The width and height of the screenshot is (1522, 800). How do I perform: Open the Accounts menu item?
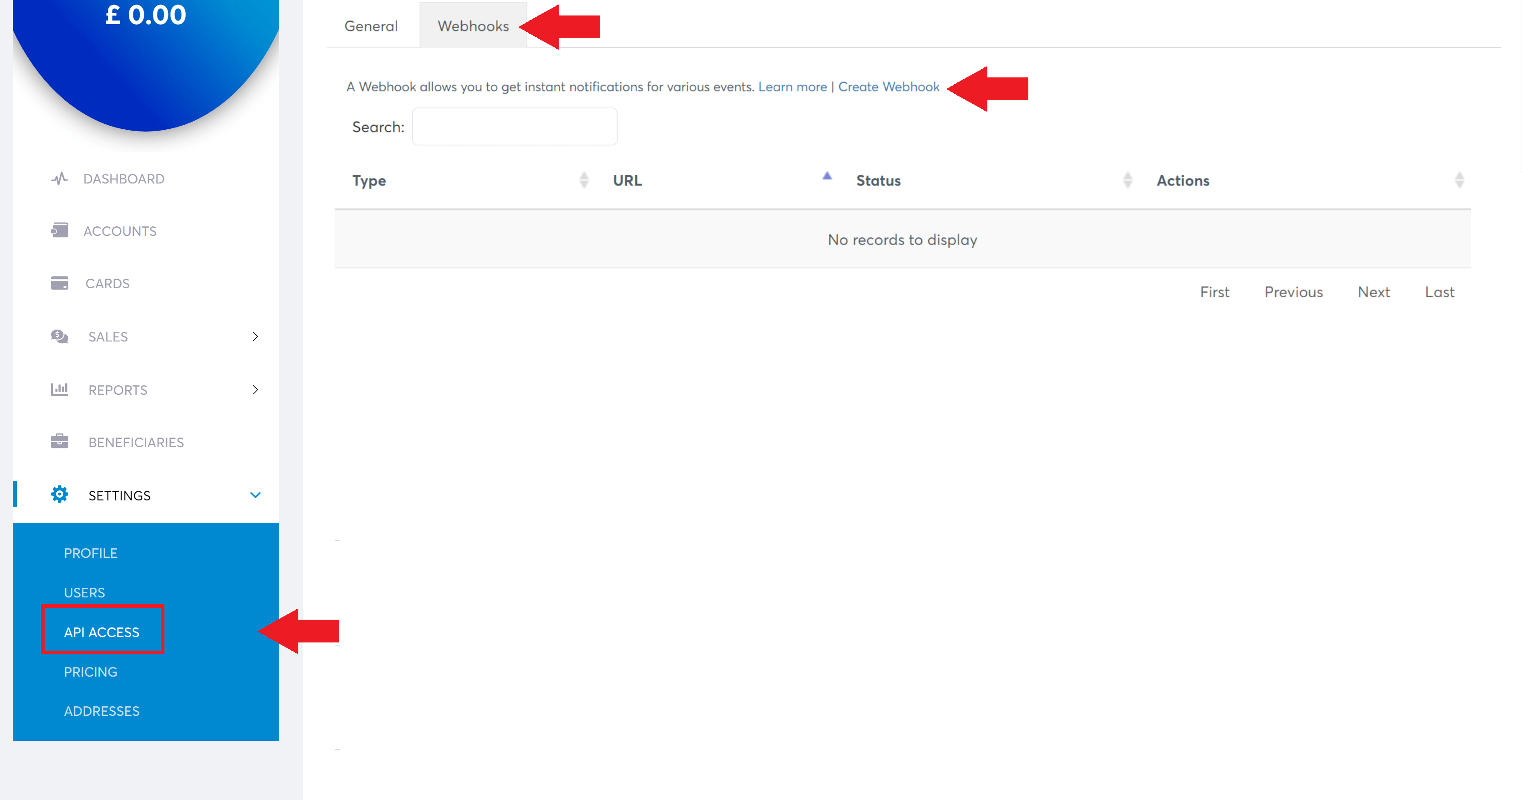120,231
